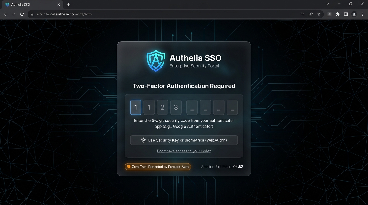
Task: Click the digit box showing 3
Action: point(176,107)
